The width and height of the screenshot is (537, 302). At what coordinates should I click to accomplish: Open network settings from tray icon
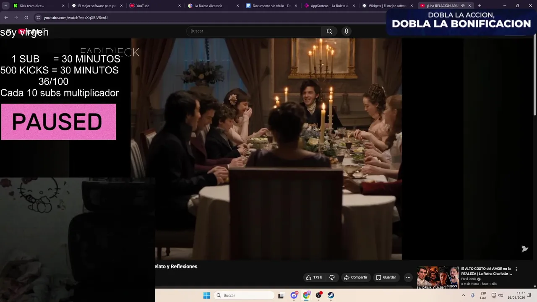[x=494, y=295]
